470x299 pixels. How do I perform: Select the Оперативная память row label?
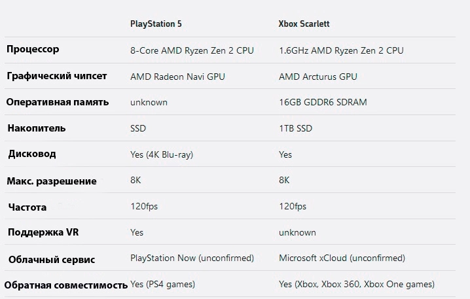(x=58, y=102)
